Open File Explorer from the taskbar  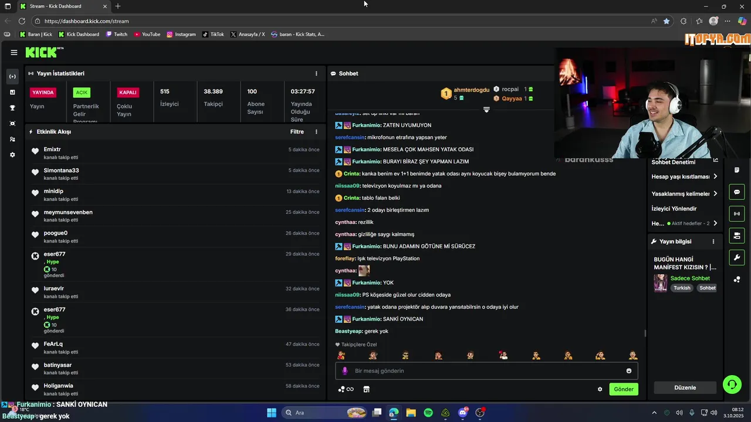click(x=411, y=413)
